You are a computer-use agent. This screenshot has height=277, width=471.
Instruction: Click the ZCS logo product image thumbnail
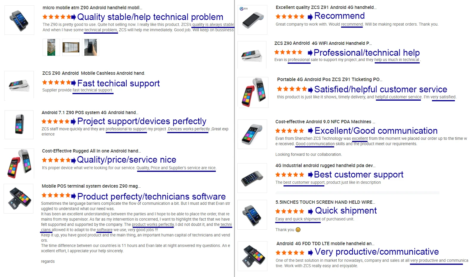tap(252, 20)
